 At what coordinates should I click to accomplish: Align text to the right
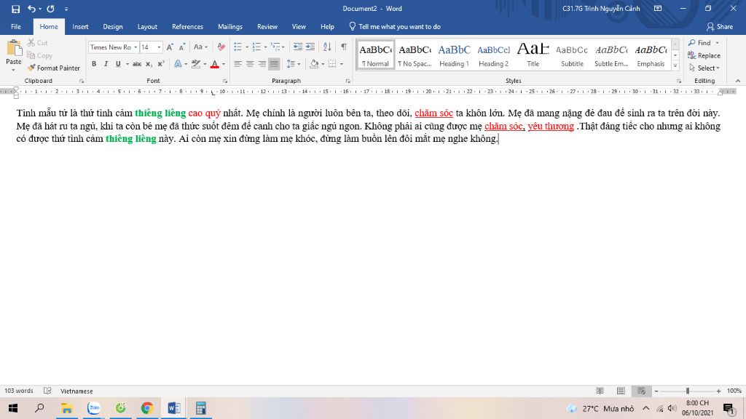[262, 64]
